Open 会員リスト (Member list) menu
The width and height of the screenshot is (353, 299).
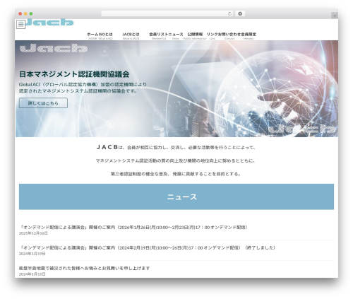[x=159, y=35]
